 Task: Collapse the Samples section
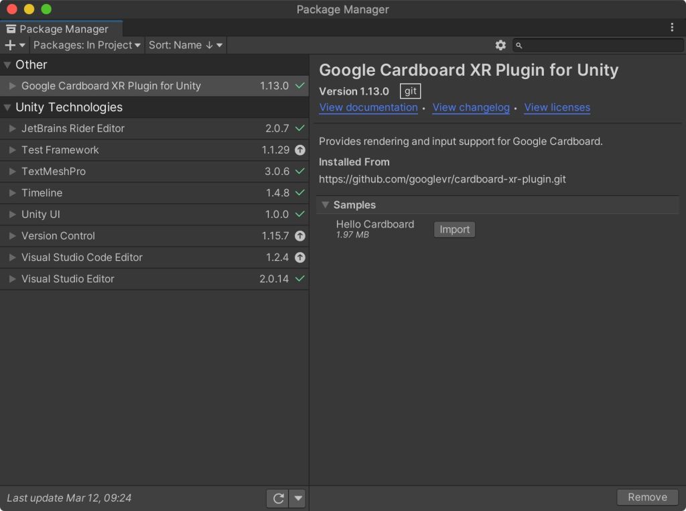coord(326,205)
